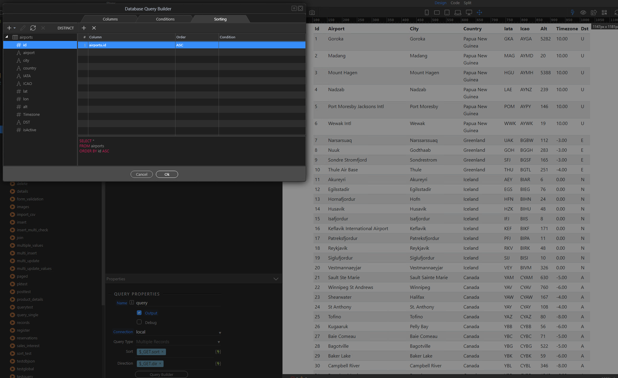Switch to desktop monitor view
The width and height of the screenshot is (618, 378).
pyautogui.click(x=469, y=12)
